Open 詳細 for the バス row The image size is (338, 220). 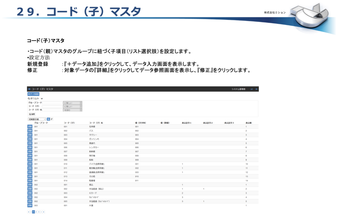(x=30, y=131)
